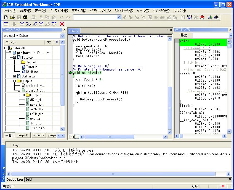The image size is (234, 190).
Task: Select Utilities.h in the workspace tree
Action: [33, 72]
